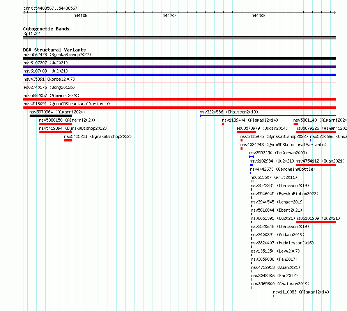347x311 pixels.
Task: Click the red nsv4754112 variant bar
Action: (316, 165)
